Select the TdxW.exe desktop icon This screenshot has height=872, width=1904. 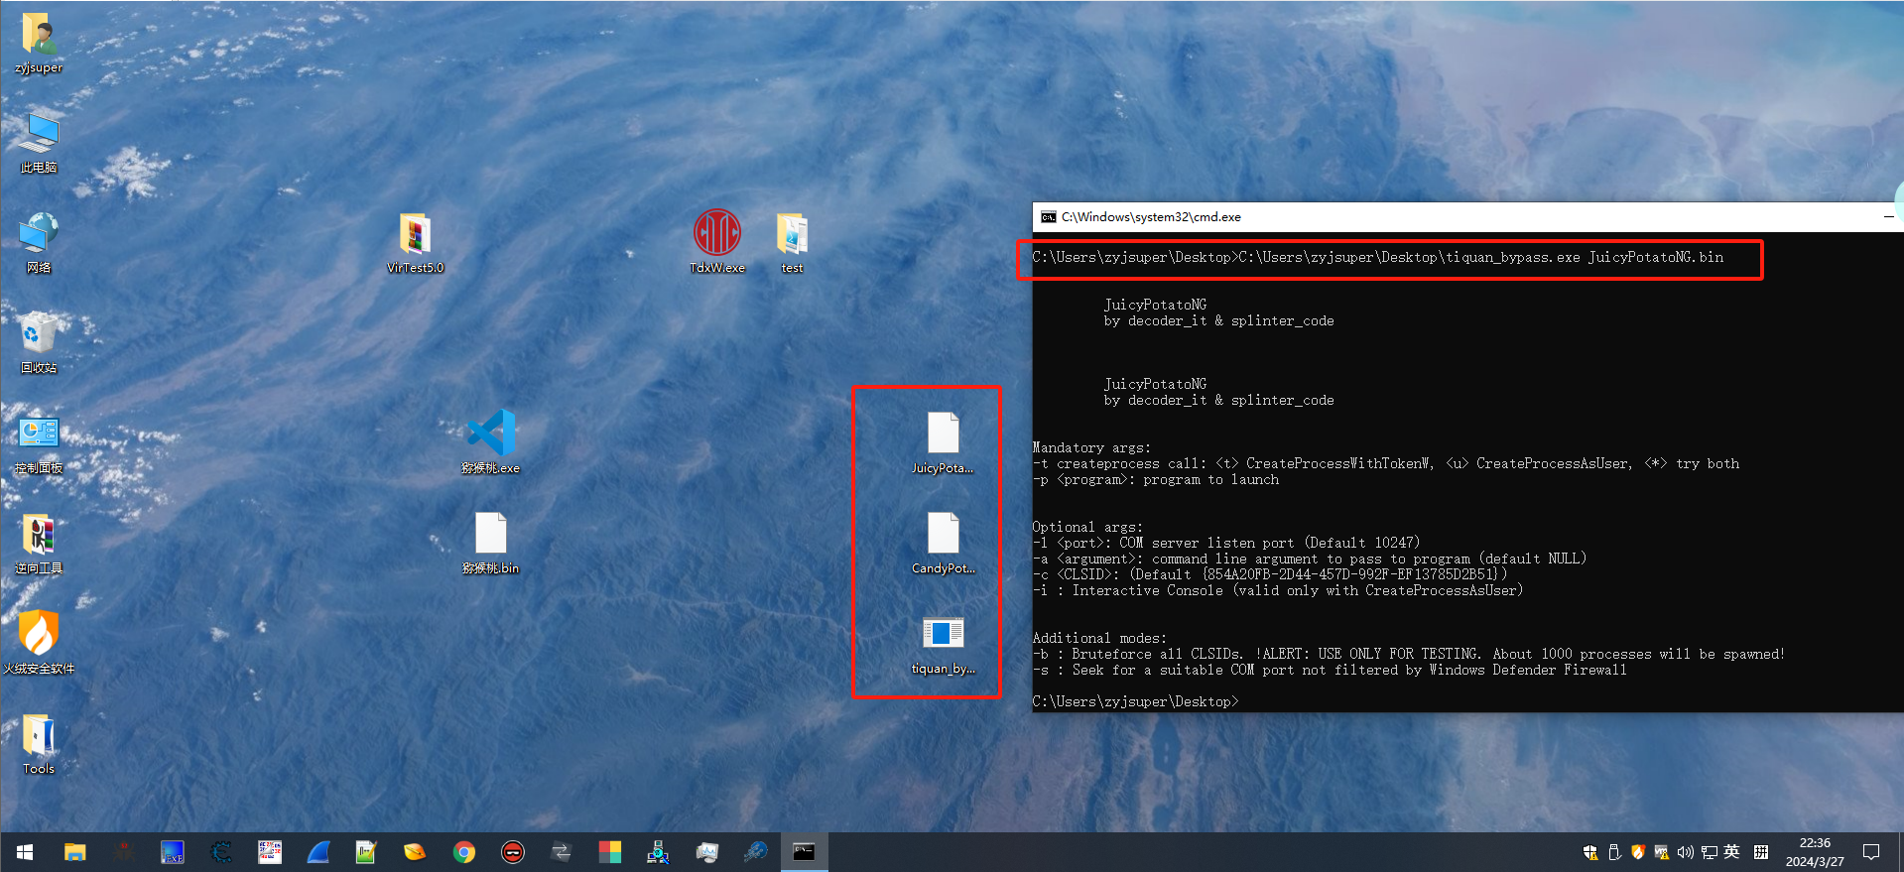click(716, 244)
